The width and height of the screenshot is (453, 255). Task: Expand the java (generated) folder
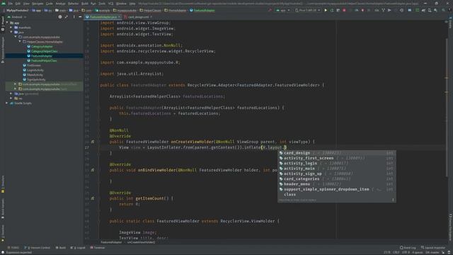[x=11, y=93]
